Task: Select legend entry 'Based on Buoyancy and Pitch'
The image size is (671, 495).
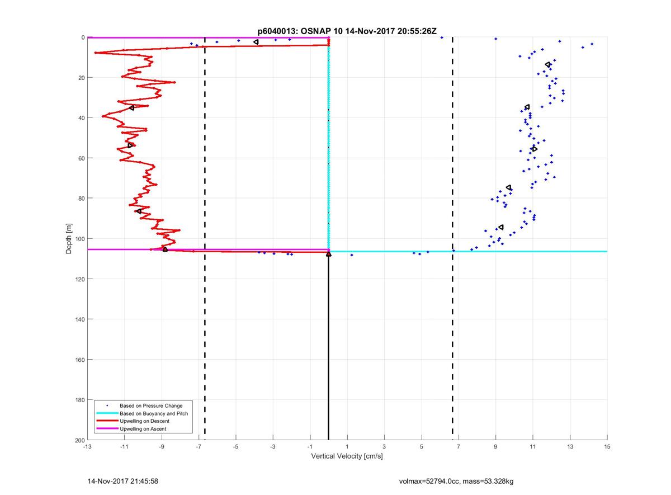Action: point(154,413)
